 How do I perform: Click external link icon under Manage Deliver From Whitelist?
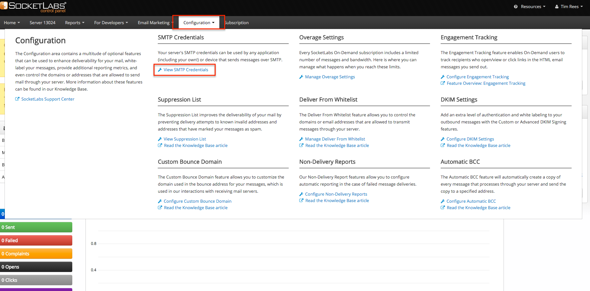click(x=302, y=145)
